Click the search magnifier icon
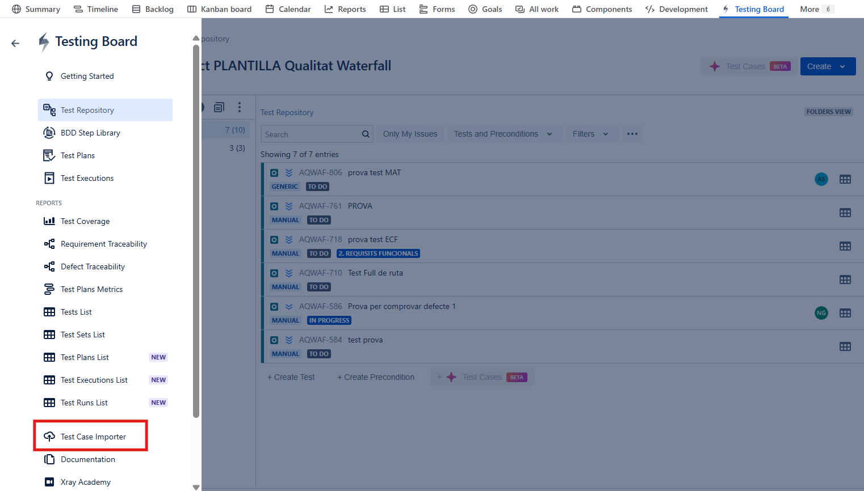 pyautogui.click(x=366, y=134)
